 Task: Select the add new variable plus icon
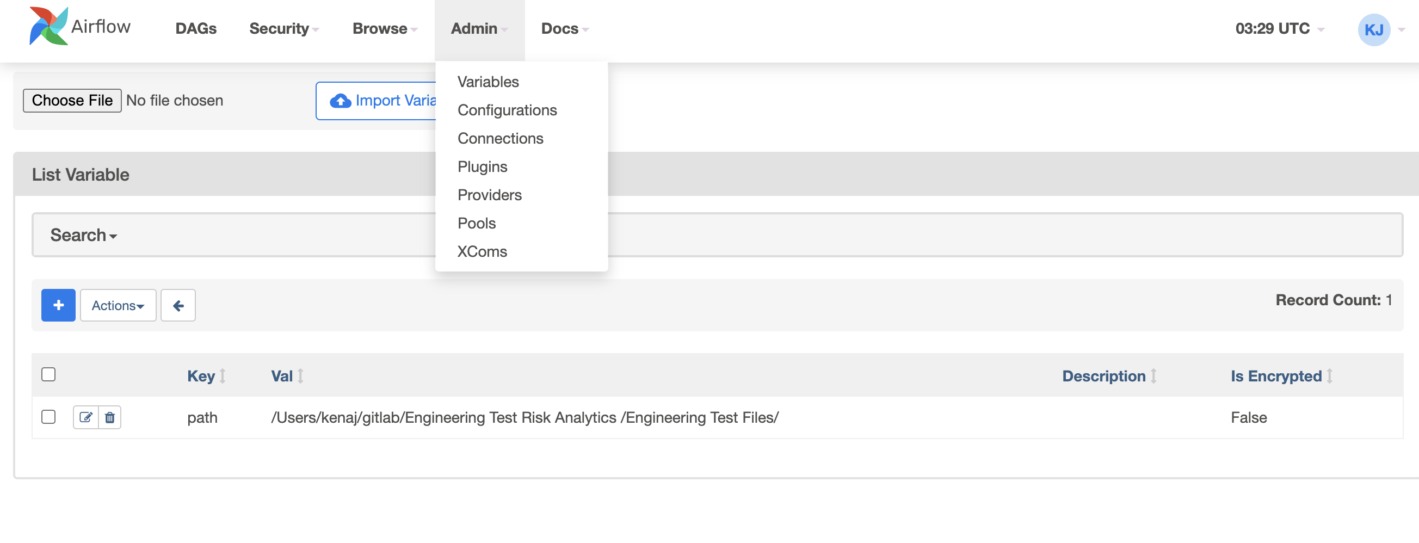pyautogui.click(x=58, y=305)
